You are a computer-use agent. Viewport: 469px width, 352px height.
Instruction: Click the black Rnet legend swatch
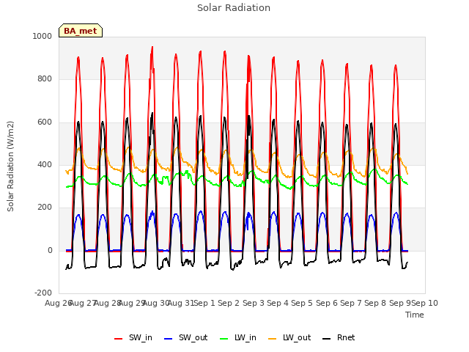pos(327,339)
